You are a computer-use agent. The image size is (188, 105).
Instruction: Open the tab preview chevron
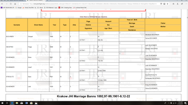pos(50,1)
